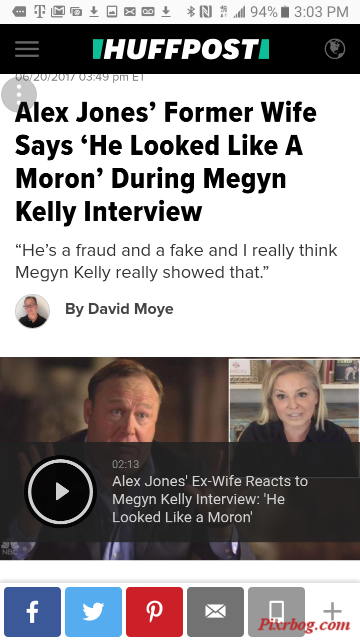
Task: Tap the video thumbnail of the blonde woman
Action: point(294,401)
